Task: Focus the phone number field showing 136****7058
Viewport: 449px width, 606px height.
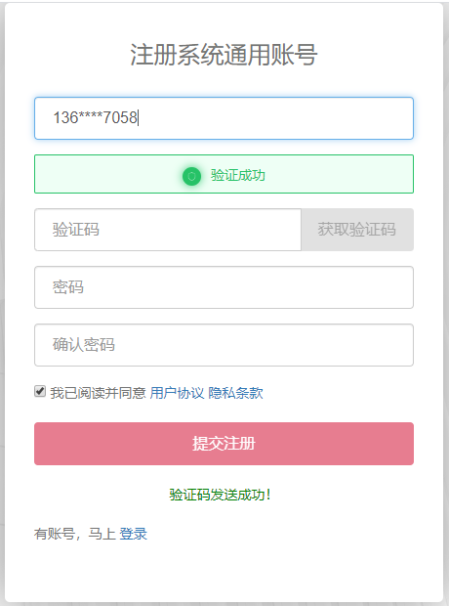Action: [224, 118]
